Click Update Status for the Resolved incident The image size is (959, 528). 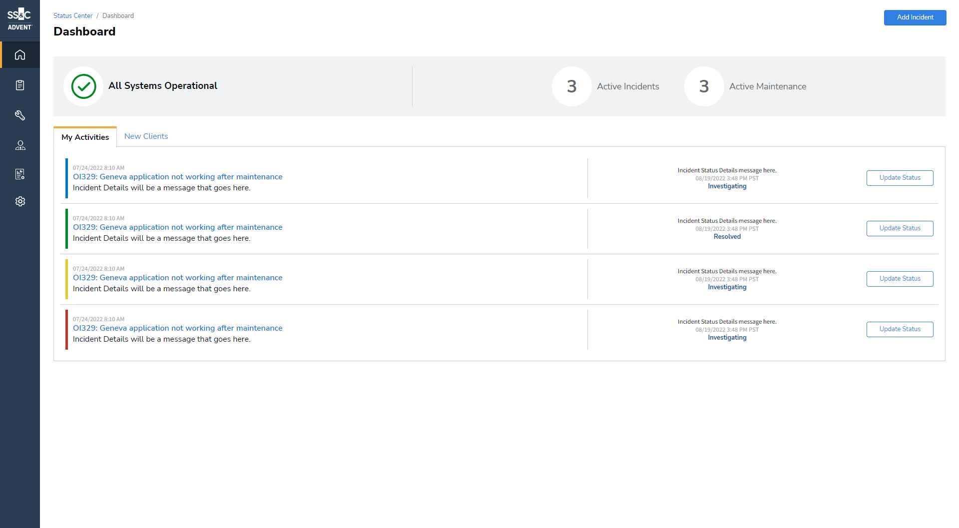coord(900,228)
